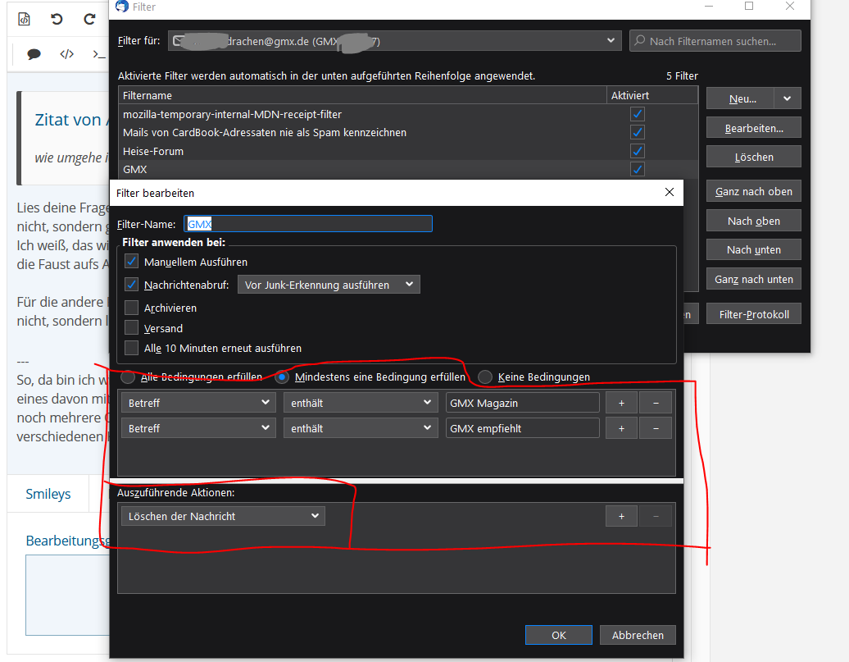This screenshot has width=849, height=662.
Task: Click Ganz nach unten button
Action: [x=754, y=279]
